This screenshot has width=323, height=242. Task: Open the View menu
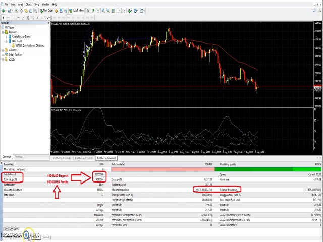13,4
